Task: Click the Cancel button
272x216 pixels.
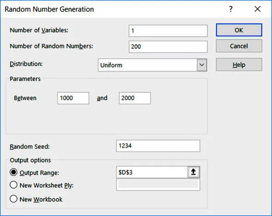Action: point(239,46)
